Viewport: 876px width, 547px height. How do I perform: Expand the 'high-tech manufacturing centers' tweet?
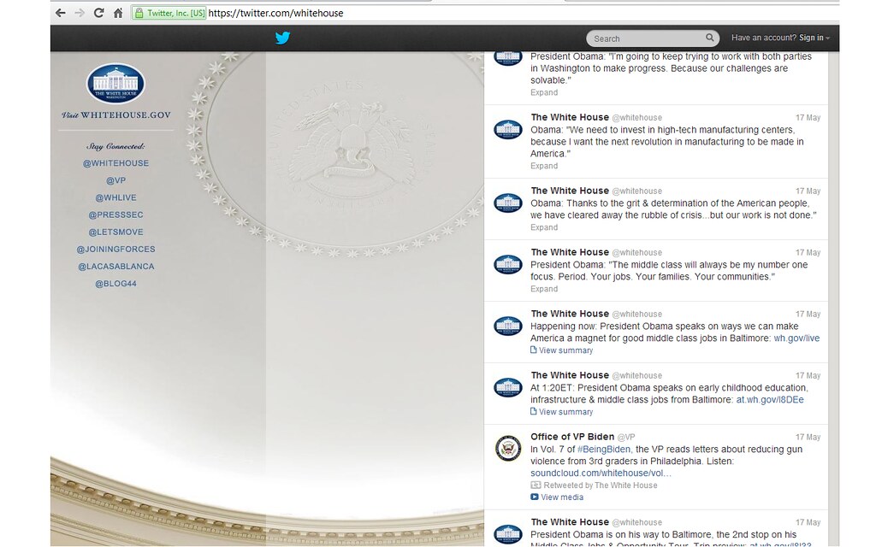coord(544,166)
